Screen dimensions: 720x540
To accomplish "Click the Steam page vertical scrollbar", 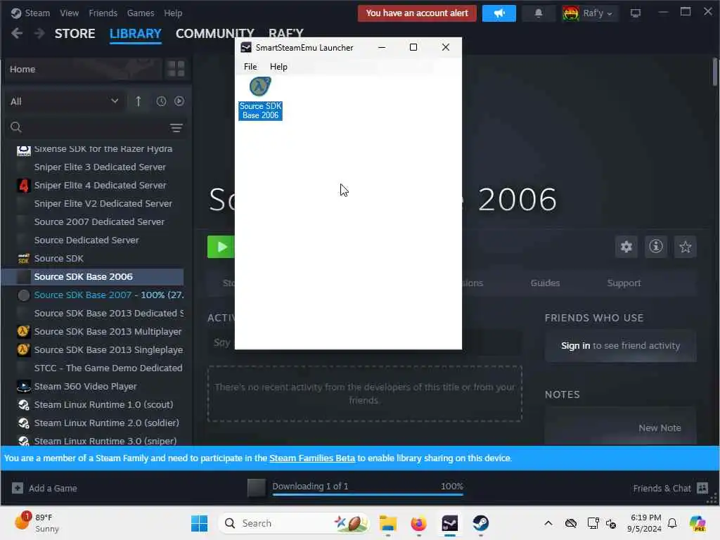I will click(x=715, y=72).
